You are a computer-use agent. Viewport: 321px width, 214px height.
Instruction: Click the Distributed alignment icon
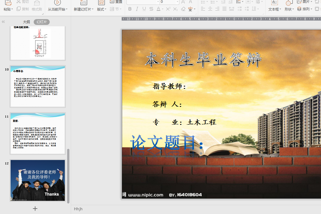point(232,9)
